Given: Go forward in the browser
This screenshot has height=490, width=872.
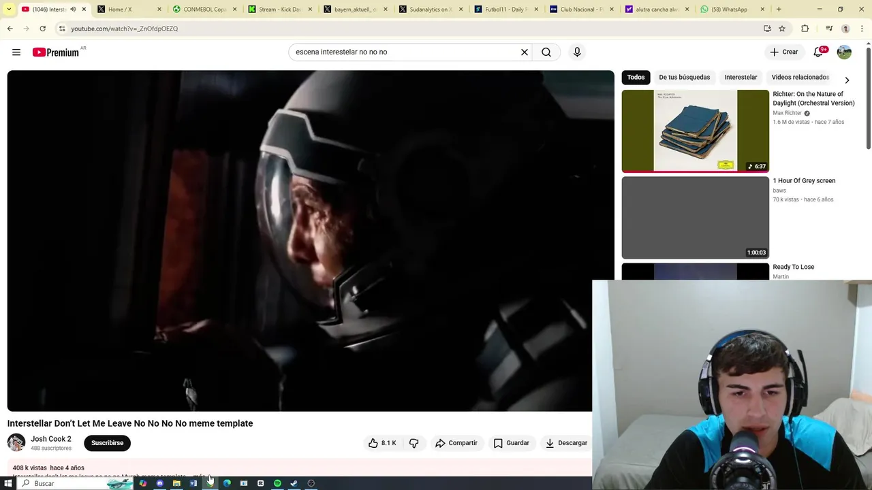Looking at the screenshot, I should [26, 29].
